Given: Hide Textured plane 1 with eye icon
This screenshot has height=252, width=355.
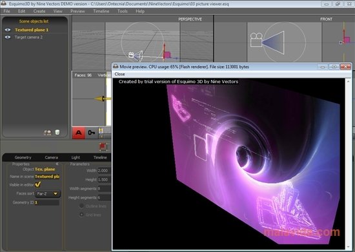Looking at the screenshot, I should [x=8, y=30].
